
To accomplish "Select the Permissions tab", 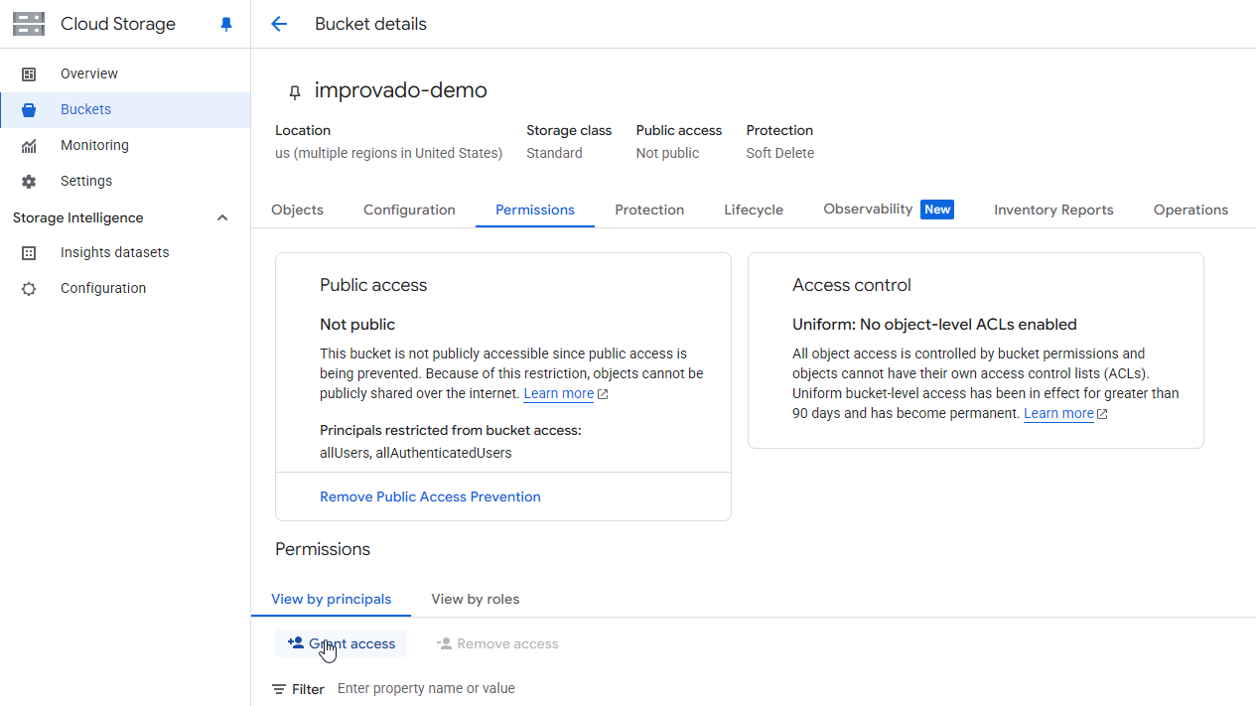I will [x=535, y=210].
